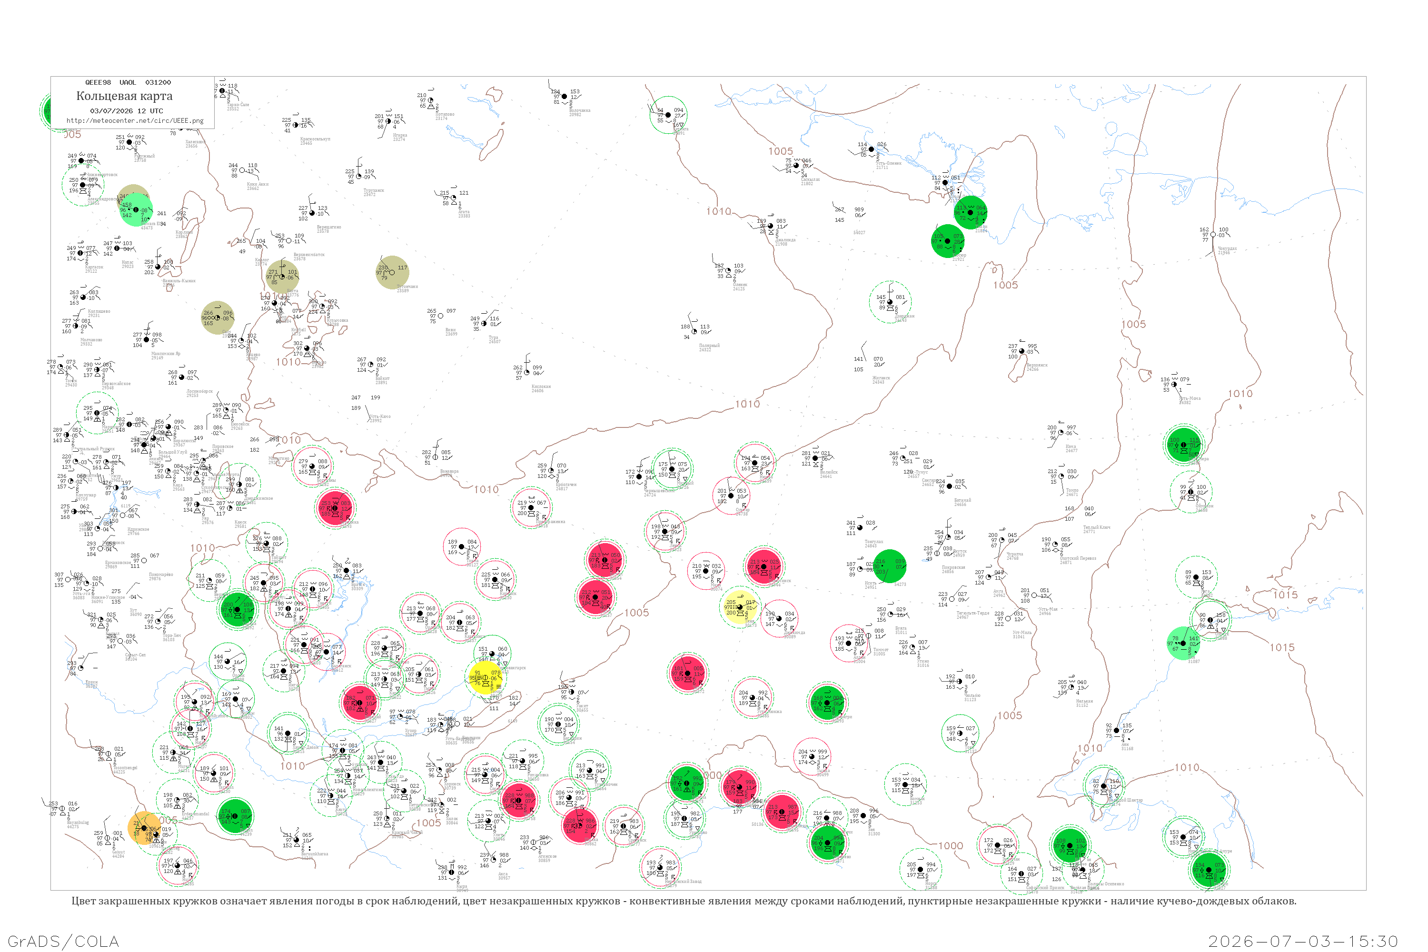Viewport: 1428px width, 952px height.
Task: Click the Russian legend caption below the map
Action: [684, 901]
